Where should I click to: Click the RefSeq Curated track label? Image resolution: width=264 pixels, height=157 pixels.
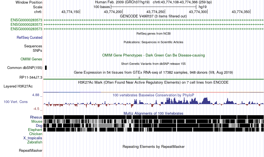(29, 38)
